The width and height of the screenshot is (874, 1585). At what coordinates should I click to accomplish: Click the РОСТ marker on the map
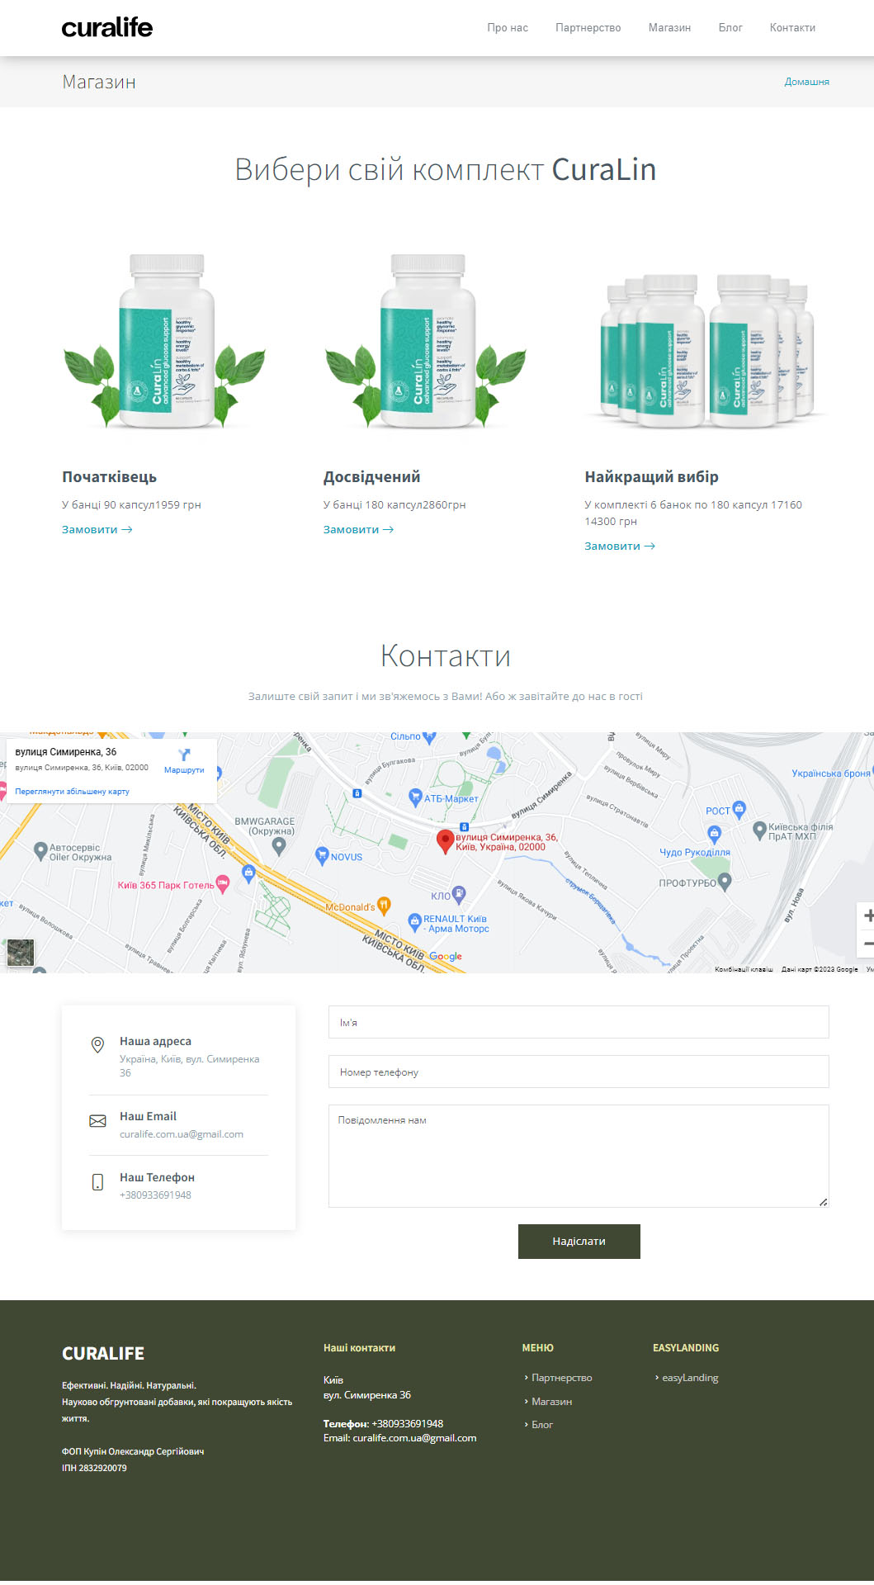tap(739, 808)
